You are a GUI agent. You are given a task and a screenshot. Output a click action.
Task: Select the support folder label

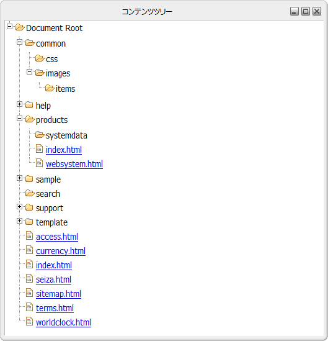coord(50,208)
